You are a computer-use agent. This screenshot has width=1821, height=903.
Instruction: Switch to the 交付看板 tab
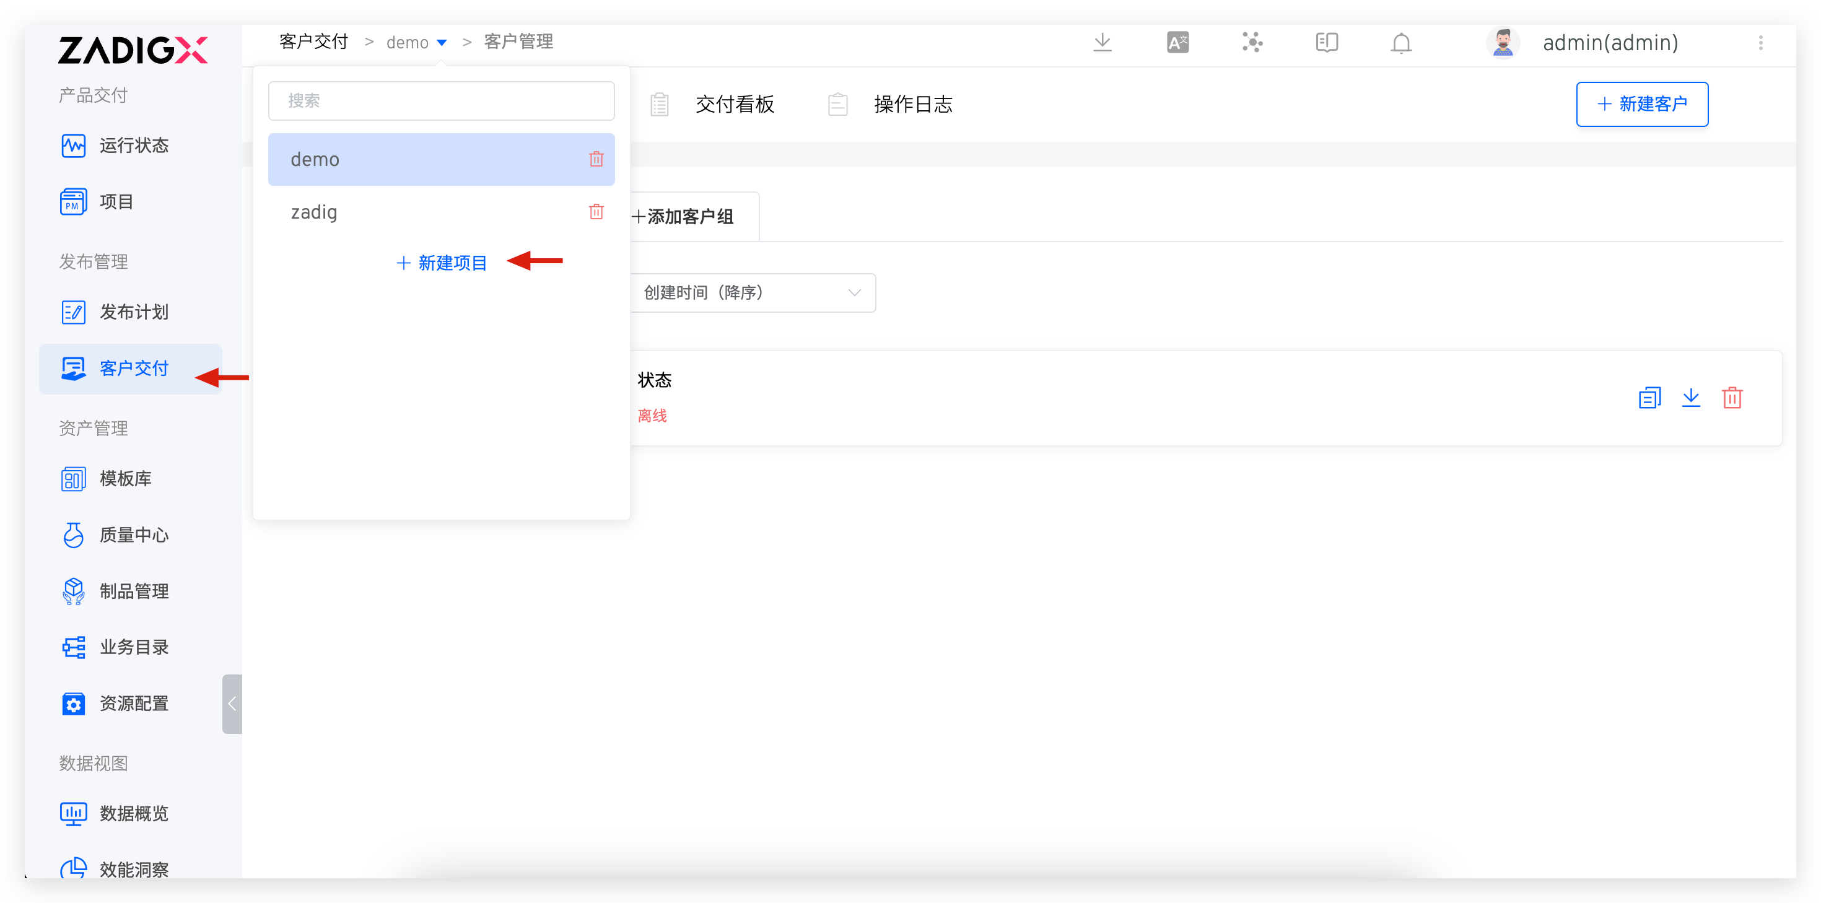pos(735,105)
